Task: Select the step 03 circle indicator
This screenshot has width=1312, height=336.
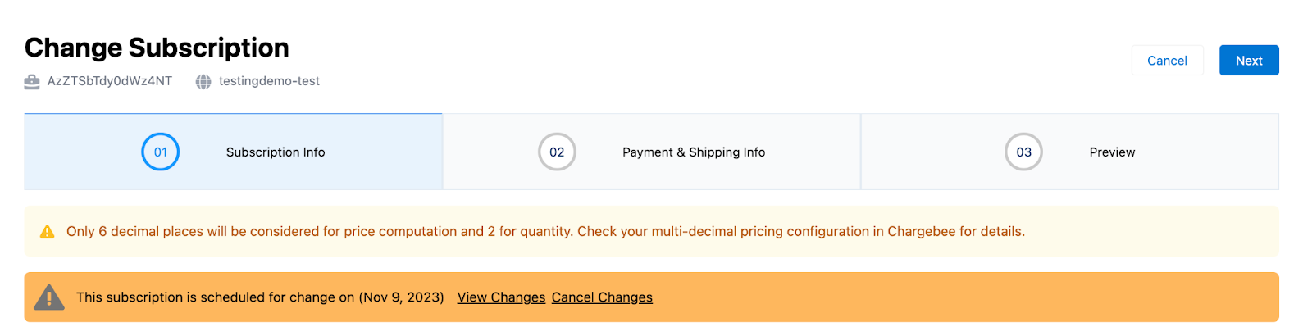Action: [1023, 152]
